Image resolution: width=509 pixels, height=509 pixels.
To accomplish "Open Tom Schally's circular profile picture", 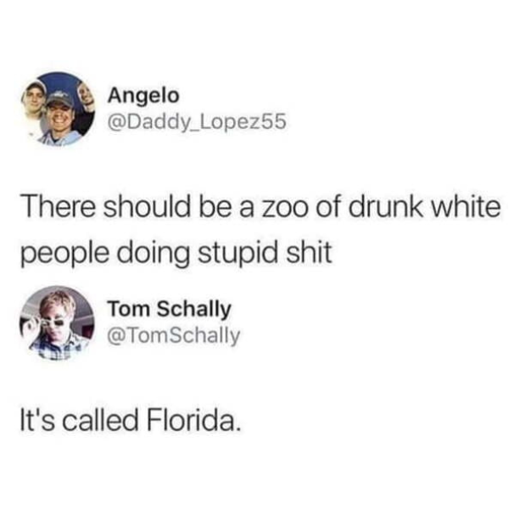I will (x=57, y=323).
